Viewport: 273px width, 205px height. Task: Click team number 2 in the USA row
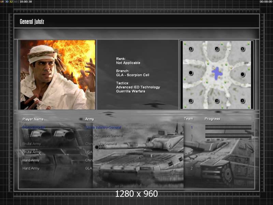(192, 152)
